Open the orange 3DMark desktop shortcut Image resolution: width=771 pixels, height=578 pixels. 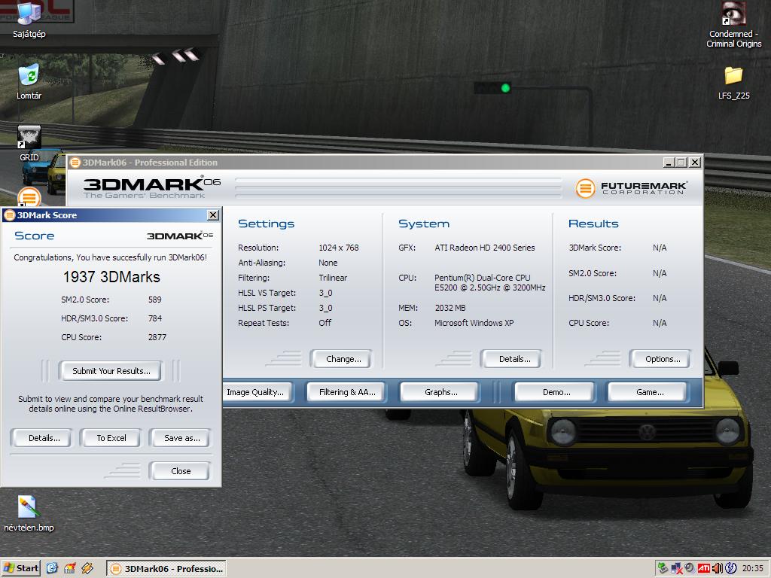tap(29, 198)
